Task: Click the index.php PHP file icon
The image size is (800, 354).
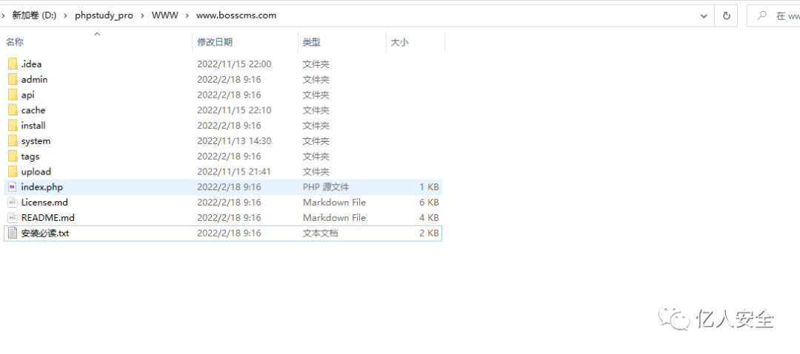Action: tap(13, 187)
